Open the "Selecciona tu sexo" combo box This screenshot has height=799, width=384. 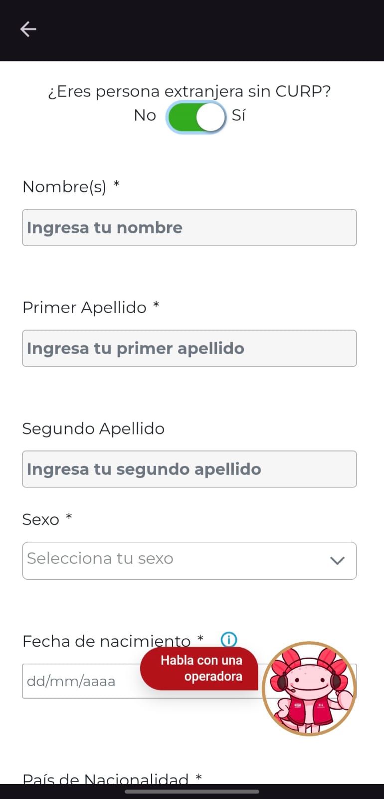coord(175,561)
